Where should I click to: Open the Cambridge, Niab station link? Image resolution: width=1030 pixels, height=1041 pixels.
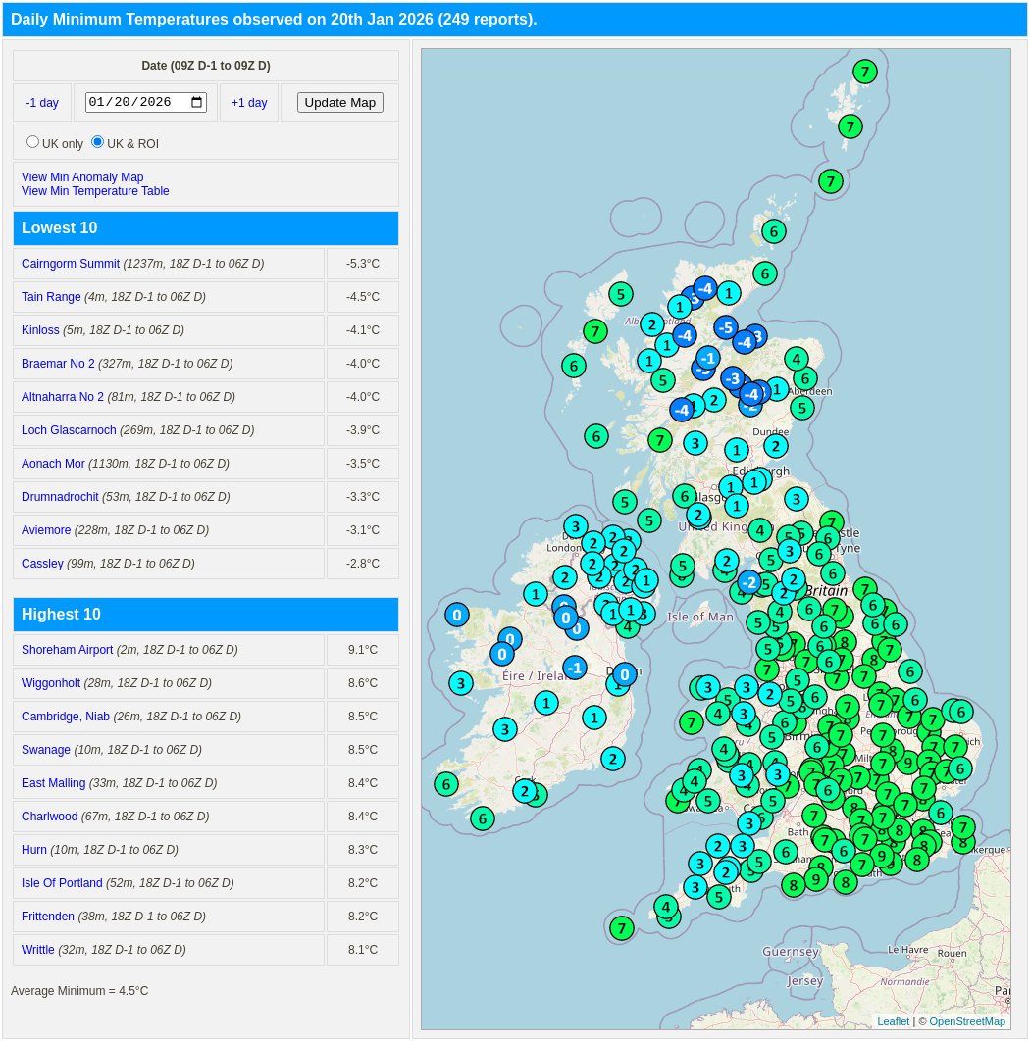click(x=65, y=717)
